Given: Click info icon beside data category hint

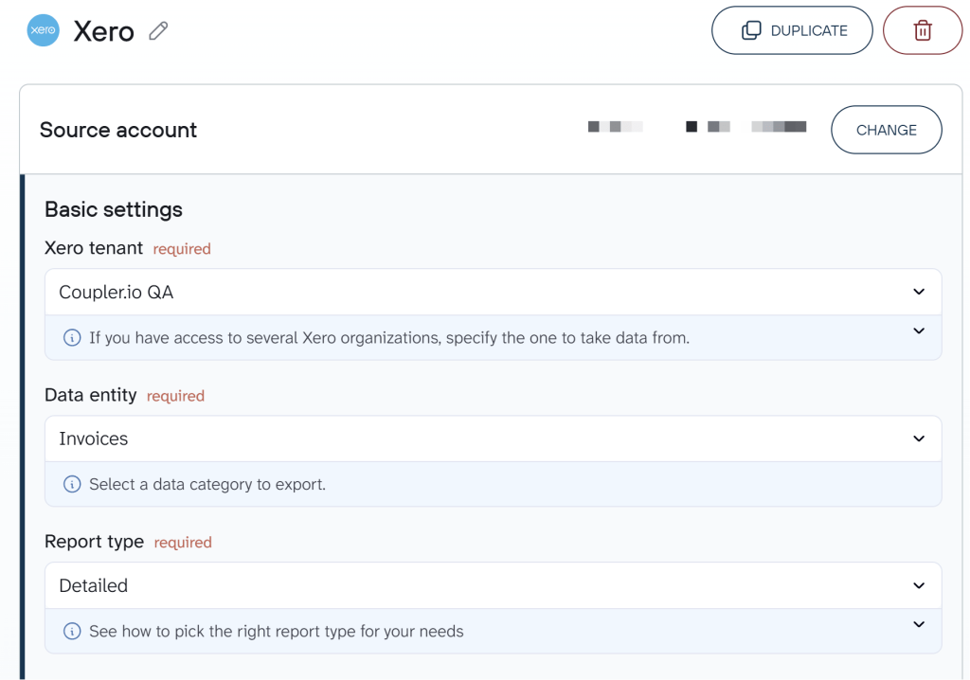Looking at the screenshot, I should coord(72,485).
